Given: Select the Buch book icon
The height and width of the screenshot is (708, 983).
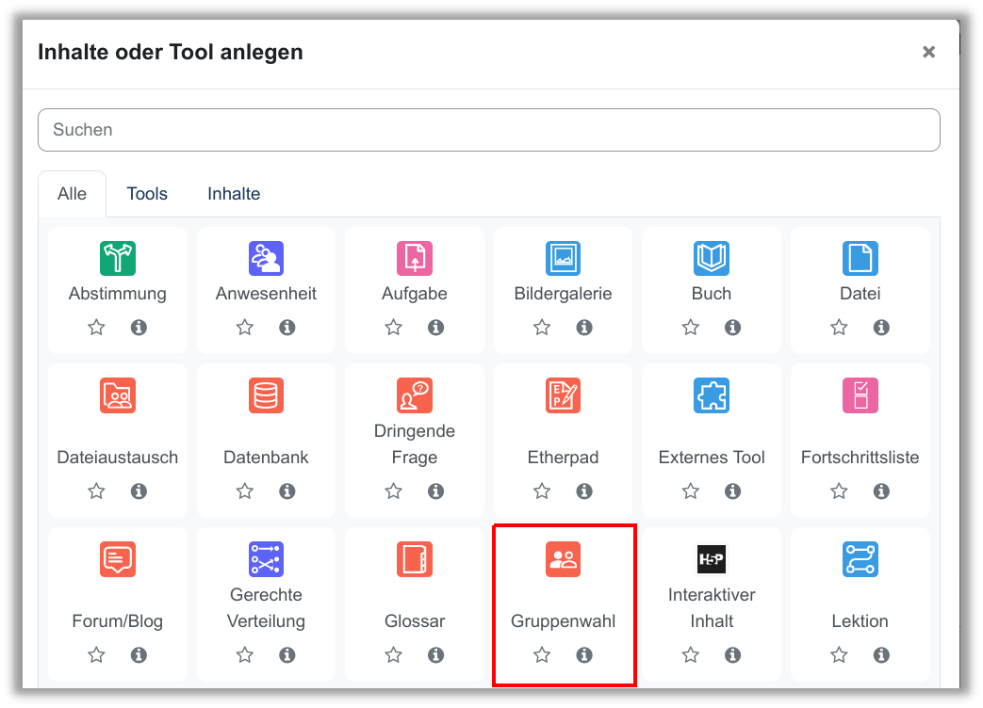Looking at the screenshot, I should [x=712, y=258].
